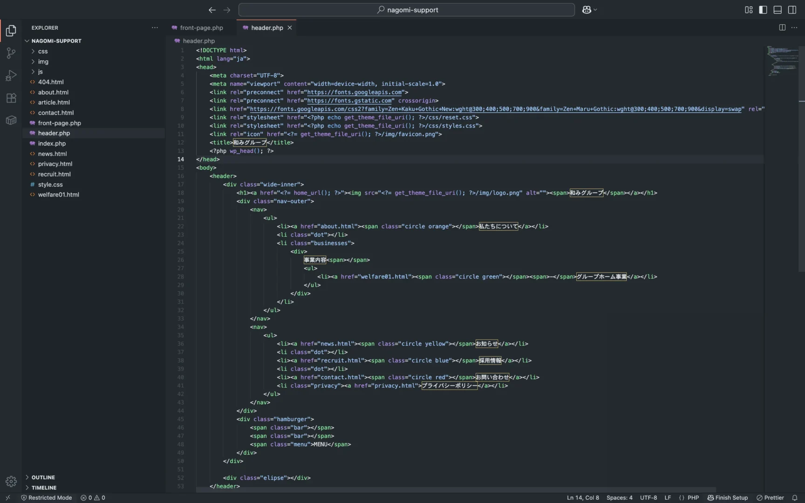The width and height of the screenshot is (805, 503).
Task: Open the notifications bell
Action: coord(795,497)
